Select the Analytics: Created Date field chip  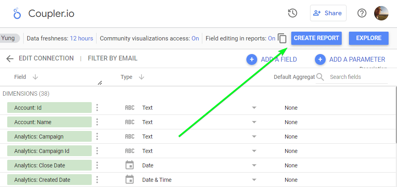(x=49, y=180)
